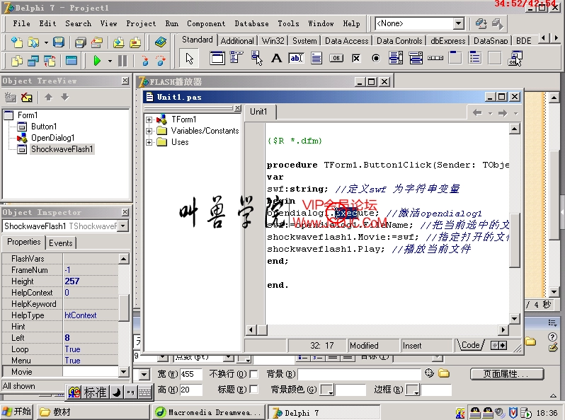This screenshot has height=420, width=565.
Task: Select the MainMenu palette component
Action: pos(236,58)
